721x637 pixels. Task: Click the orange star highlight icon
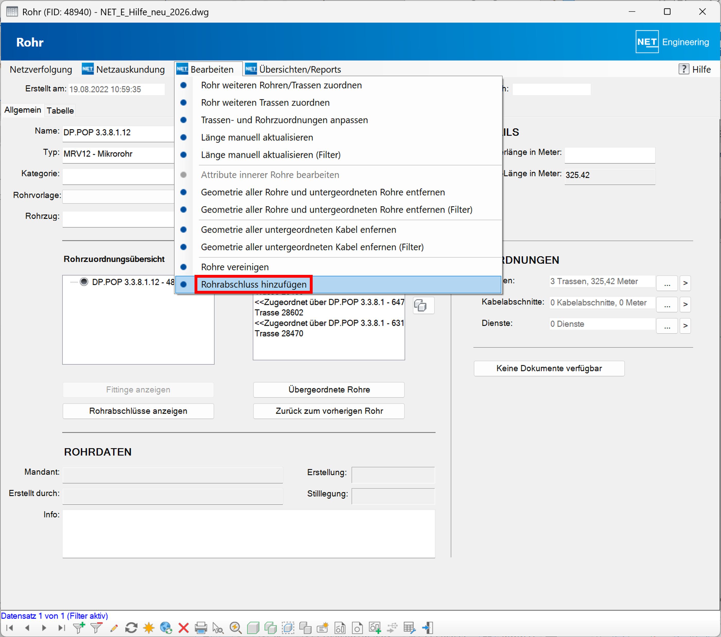tap(149, 628)
